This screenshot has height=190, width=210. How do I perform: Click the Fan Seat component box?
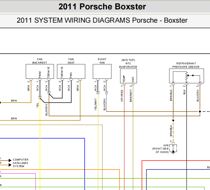pos(71,71)
